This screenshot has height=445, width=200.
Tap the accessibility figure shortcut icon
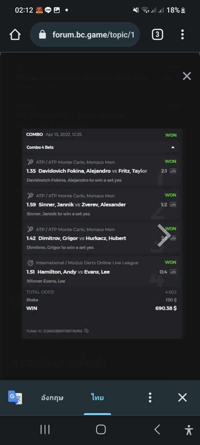point(189,430)
